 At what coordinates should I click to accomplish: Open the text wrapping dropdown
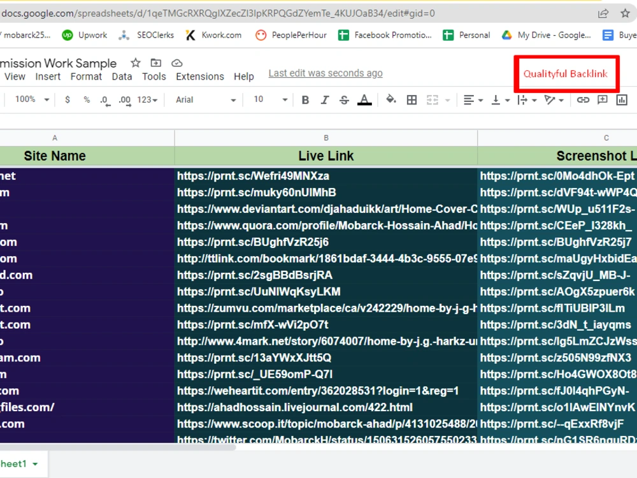point(527,100)
